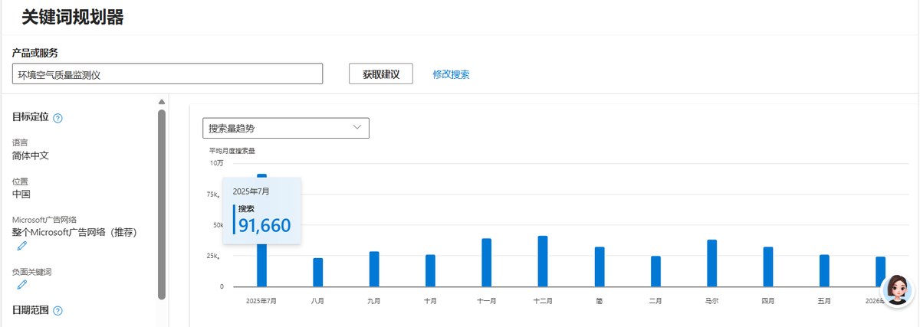
Task: Click the 2025年7月 axis label
Action: [261, 301]
